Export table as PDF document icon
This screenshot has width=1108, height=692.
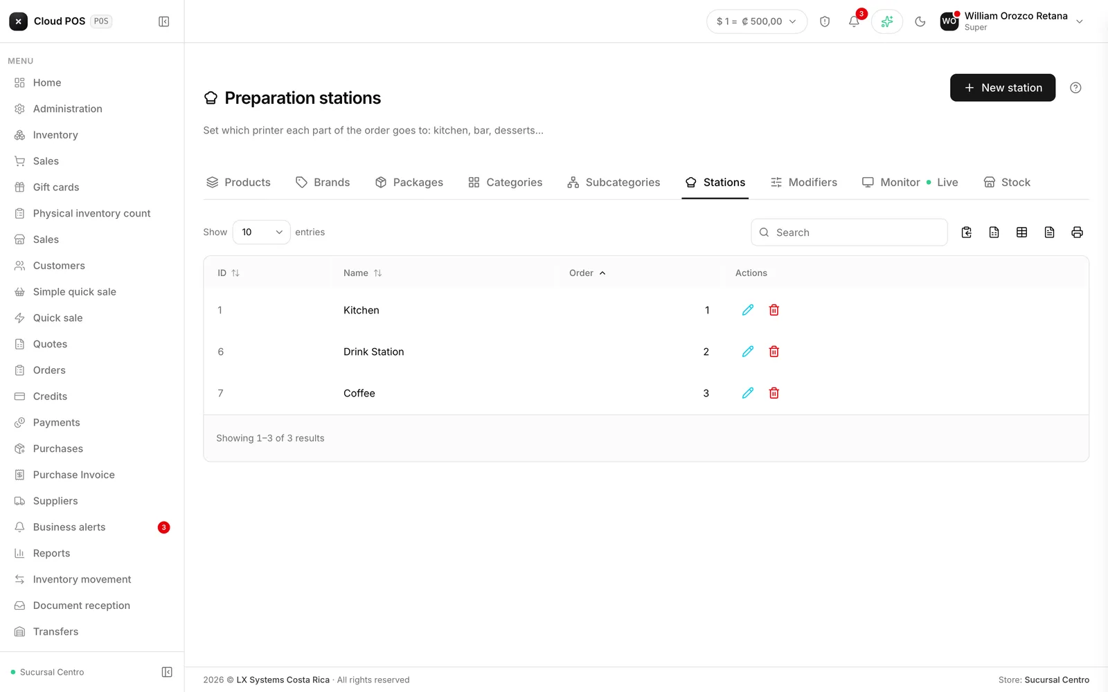point(1049,233)
